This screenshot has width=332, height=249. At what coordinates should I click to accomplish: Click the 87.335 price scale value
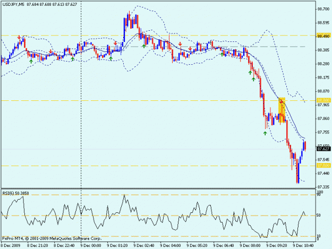tap(324, 187)
